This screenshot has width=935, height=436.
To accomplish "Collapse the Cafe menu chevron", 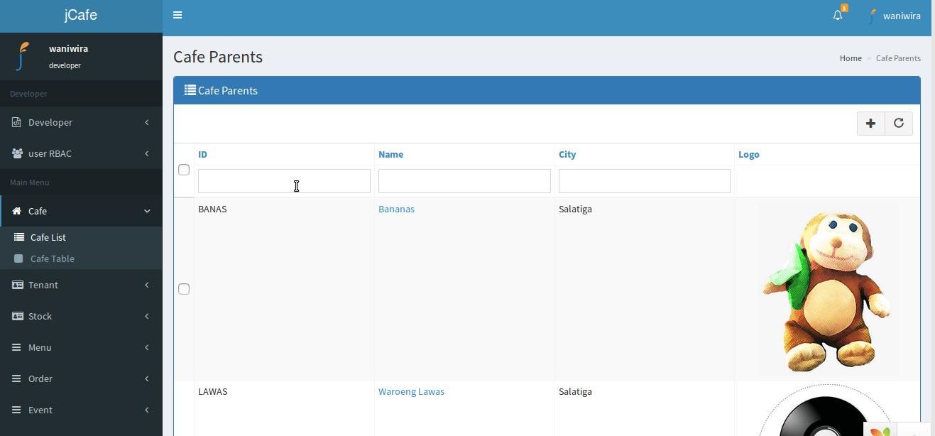I will pos(147,211).
